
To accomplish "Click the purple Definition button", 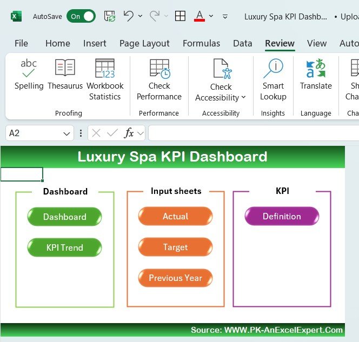I will 282,216.
